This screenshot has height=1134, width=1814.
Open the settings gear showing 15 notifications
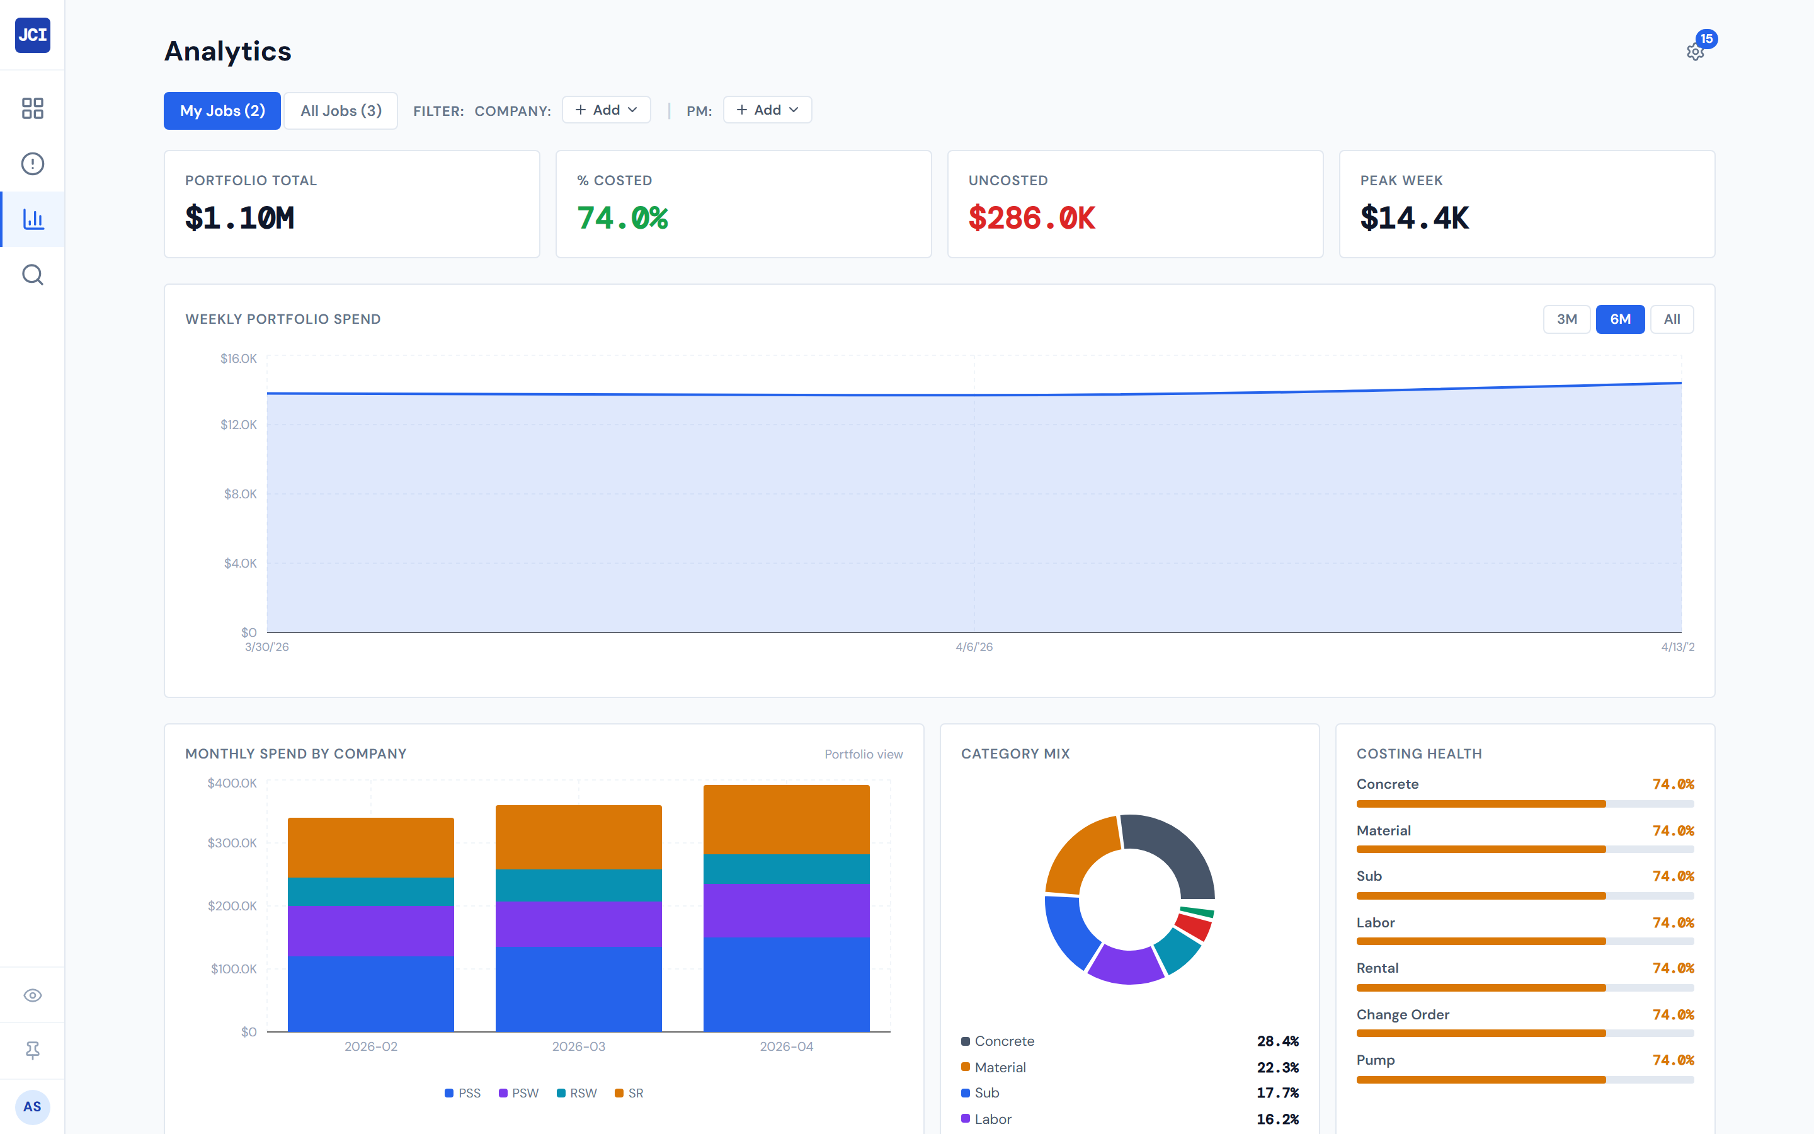pos(1696,52)
